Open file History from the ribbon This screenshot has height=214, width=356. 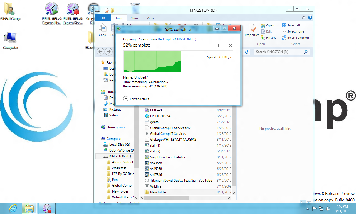(x=269, y=38)
